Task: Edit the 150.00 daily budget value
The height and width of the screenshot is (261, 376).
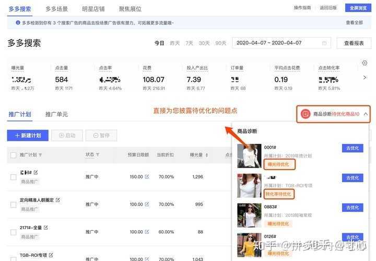Action: (x=147, y=176)
